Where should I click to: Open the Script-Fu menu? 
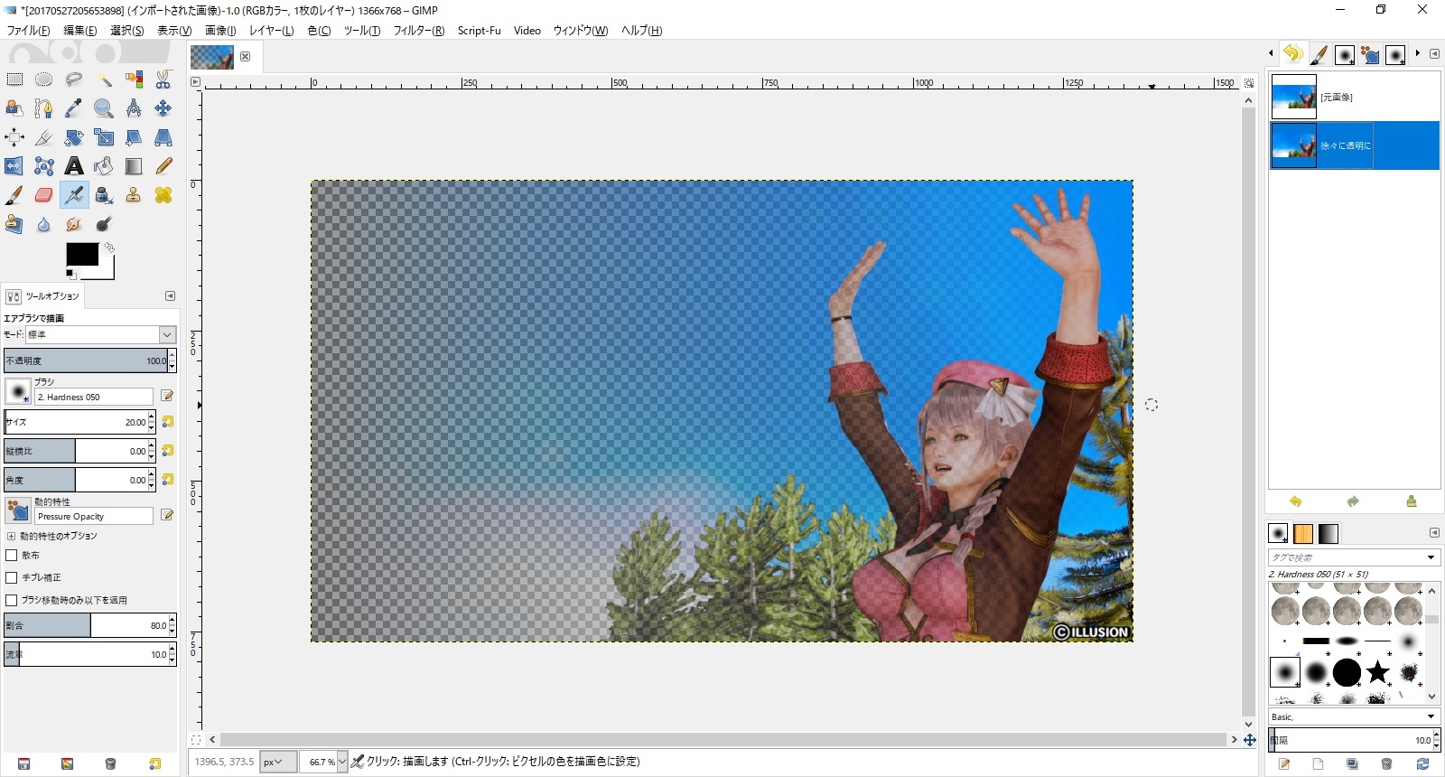[479, 31]
